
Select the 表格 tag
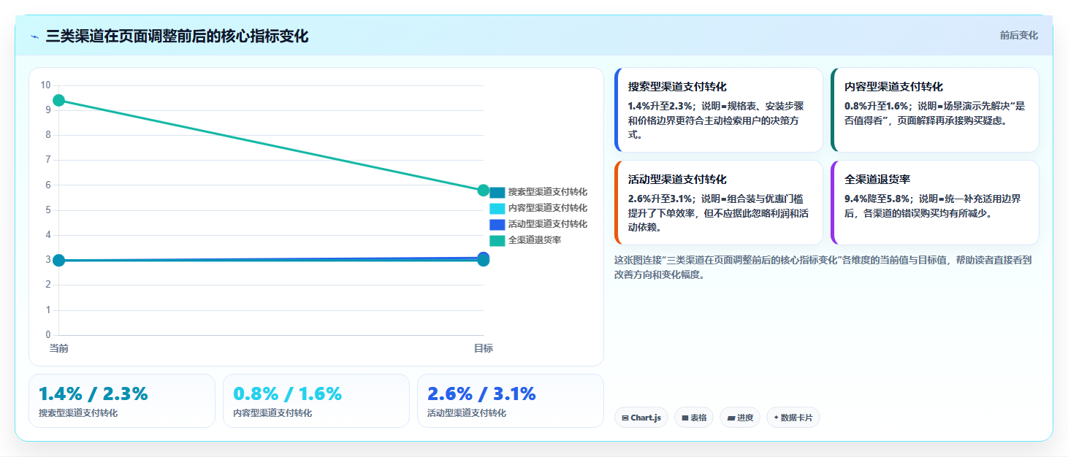(694, 418)
